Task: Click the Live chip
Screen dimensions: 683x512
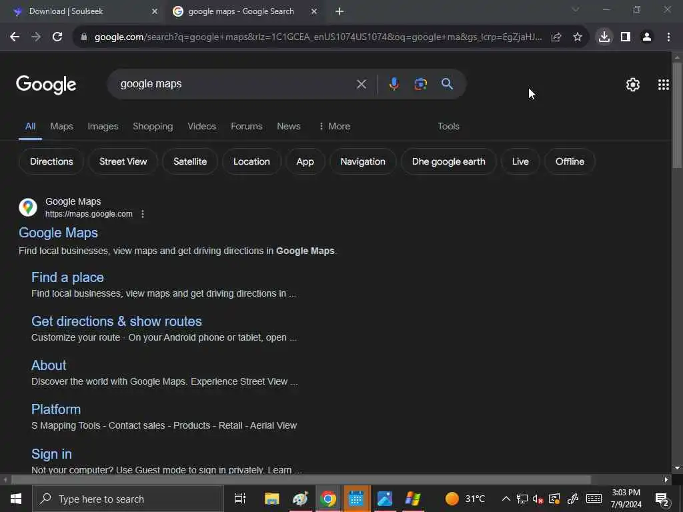Action: point(520,161)
